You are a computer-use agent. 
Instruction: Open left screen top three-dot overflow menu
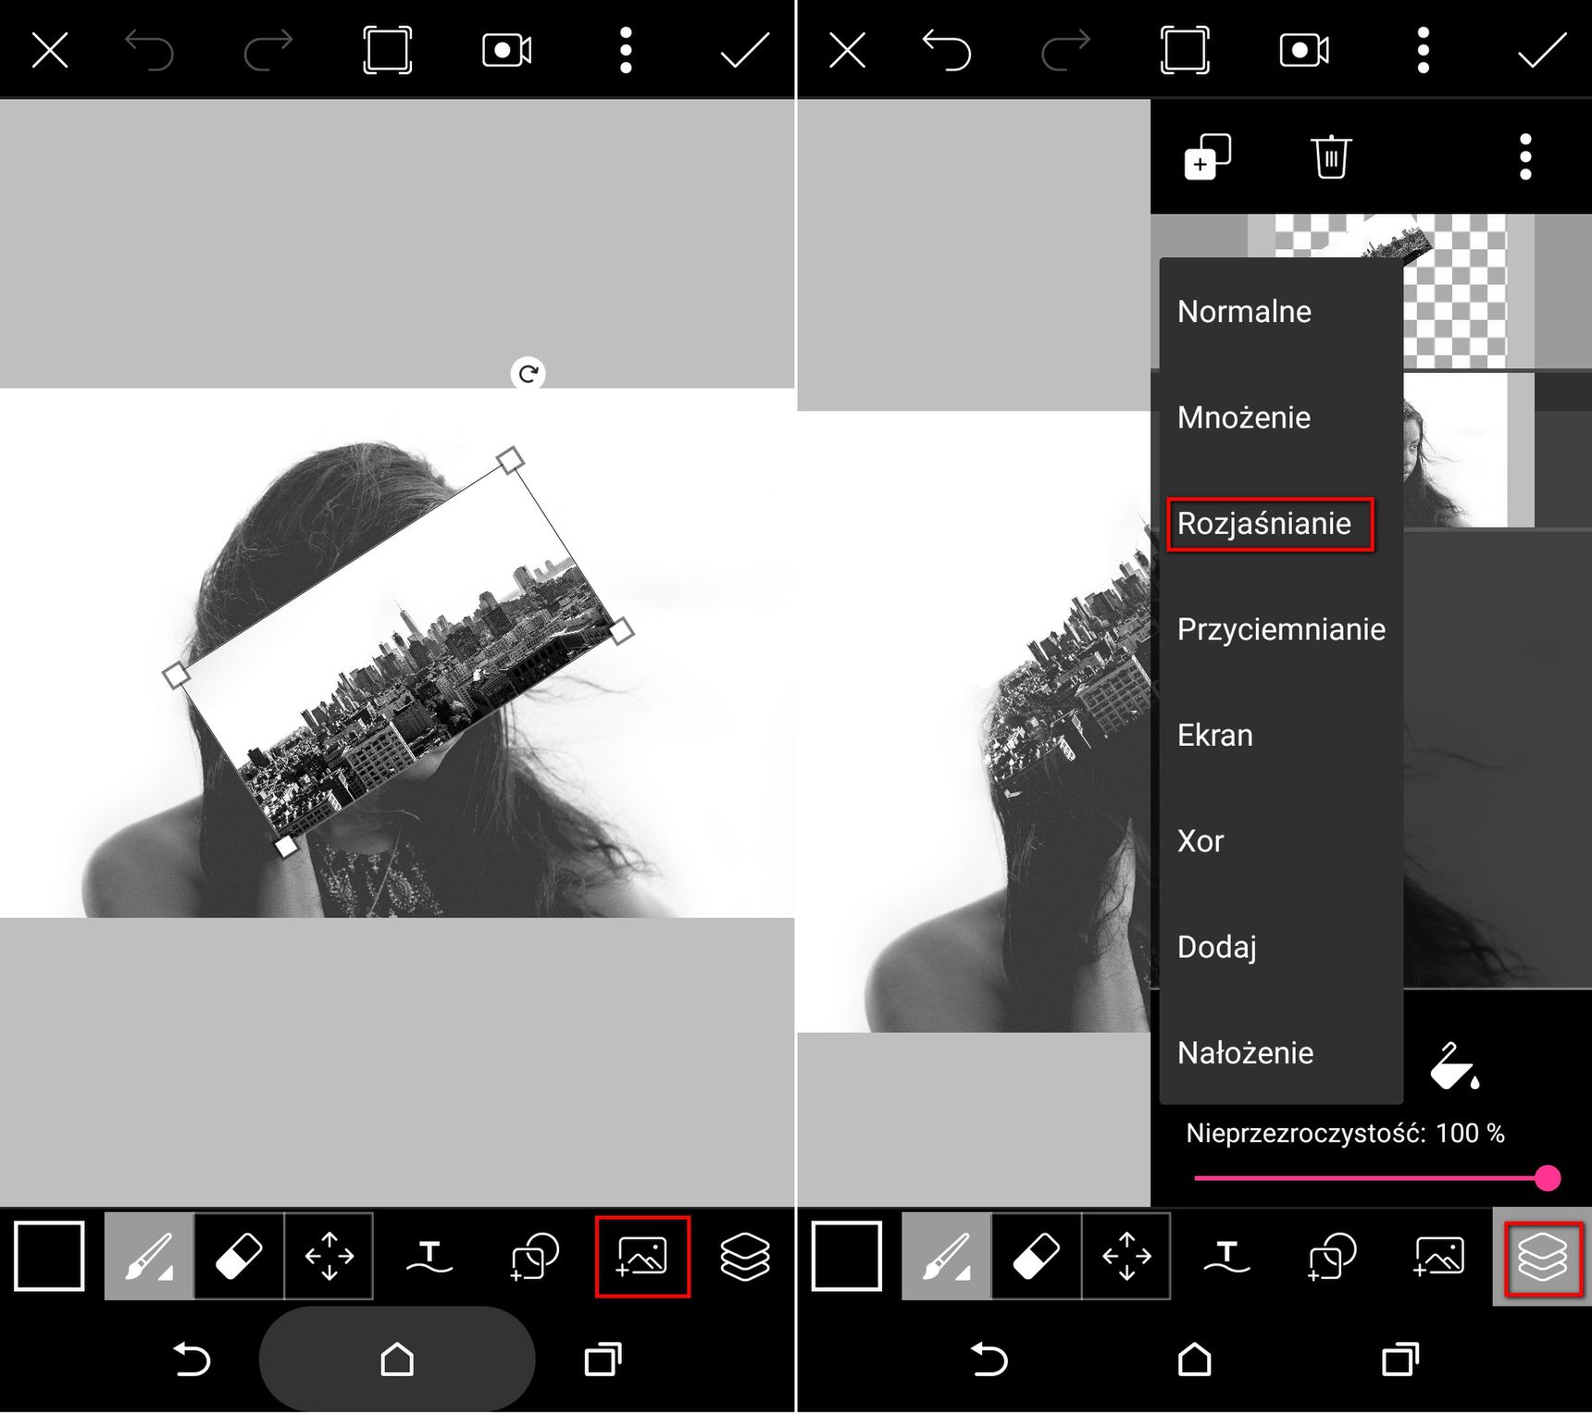(x=626, y=50)
